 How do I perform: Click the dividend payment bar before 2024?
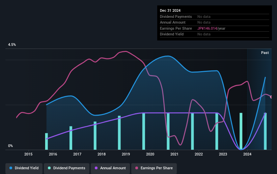241,131
